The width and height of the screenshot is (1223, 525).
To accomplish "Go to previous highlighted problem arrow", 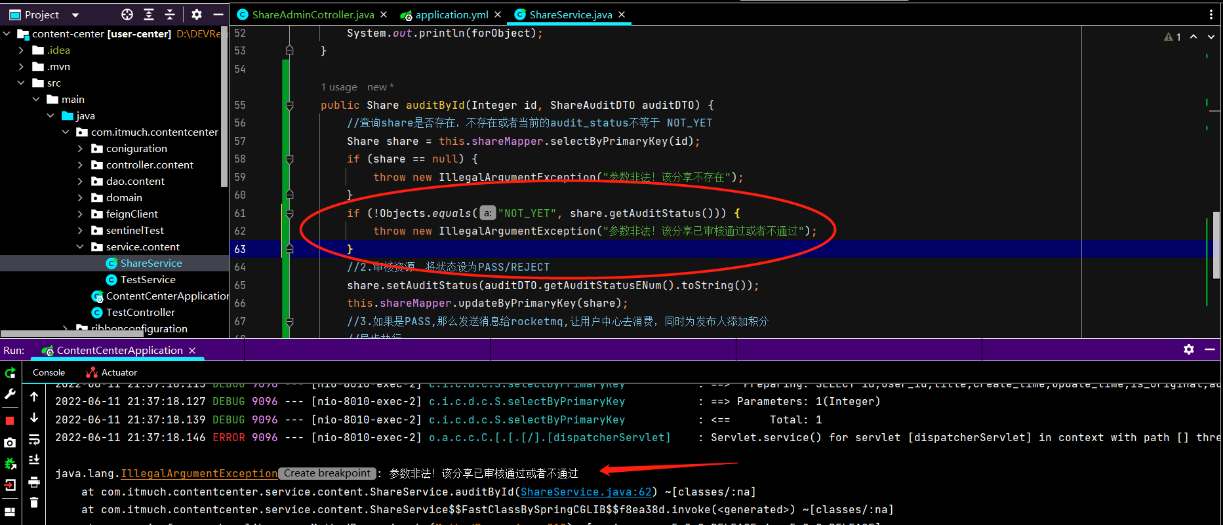I will 1193,37.
